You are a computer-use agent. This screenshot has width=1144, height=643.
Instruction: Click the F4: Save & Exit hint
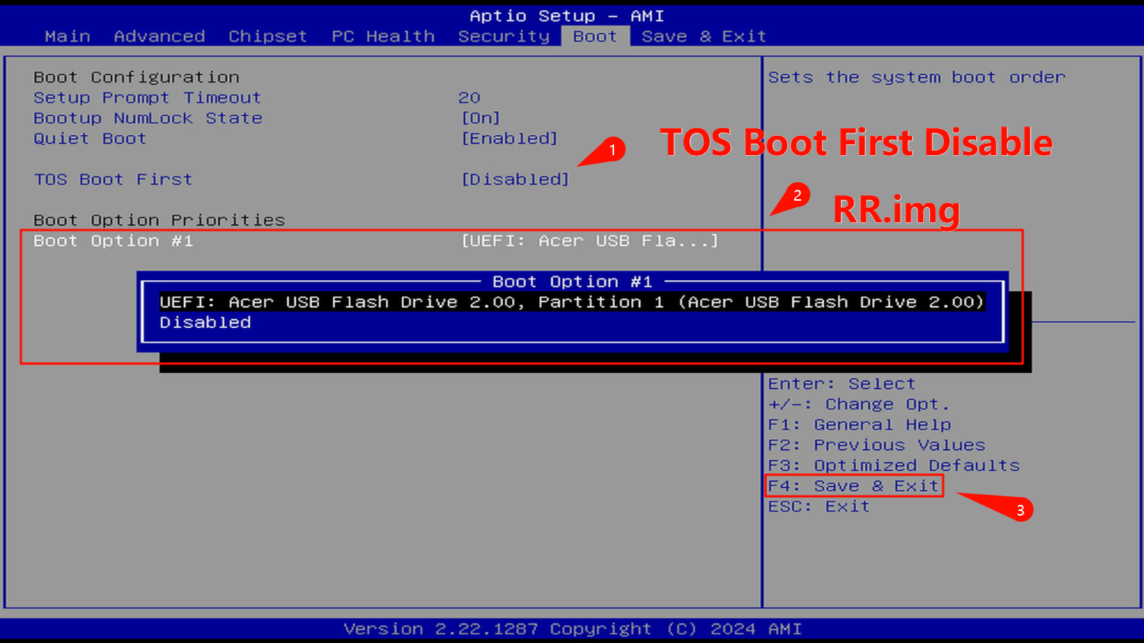click(854, 486)
